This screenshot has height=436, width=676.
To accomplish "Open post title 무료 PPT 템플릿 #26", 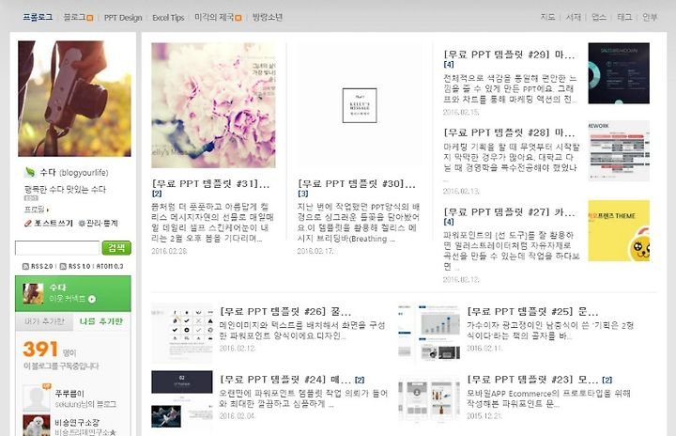I will 285,312.
